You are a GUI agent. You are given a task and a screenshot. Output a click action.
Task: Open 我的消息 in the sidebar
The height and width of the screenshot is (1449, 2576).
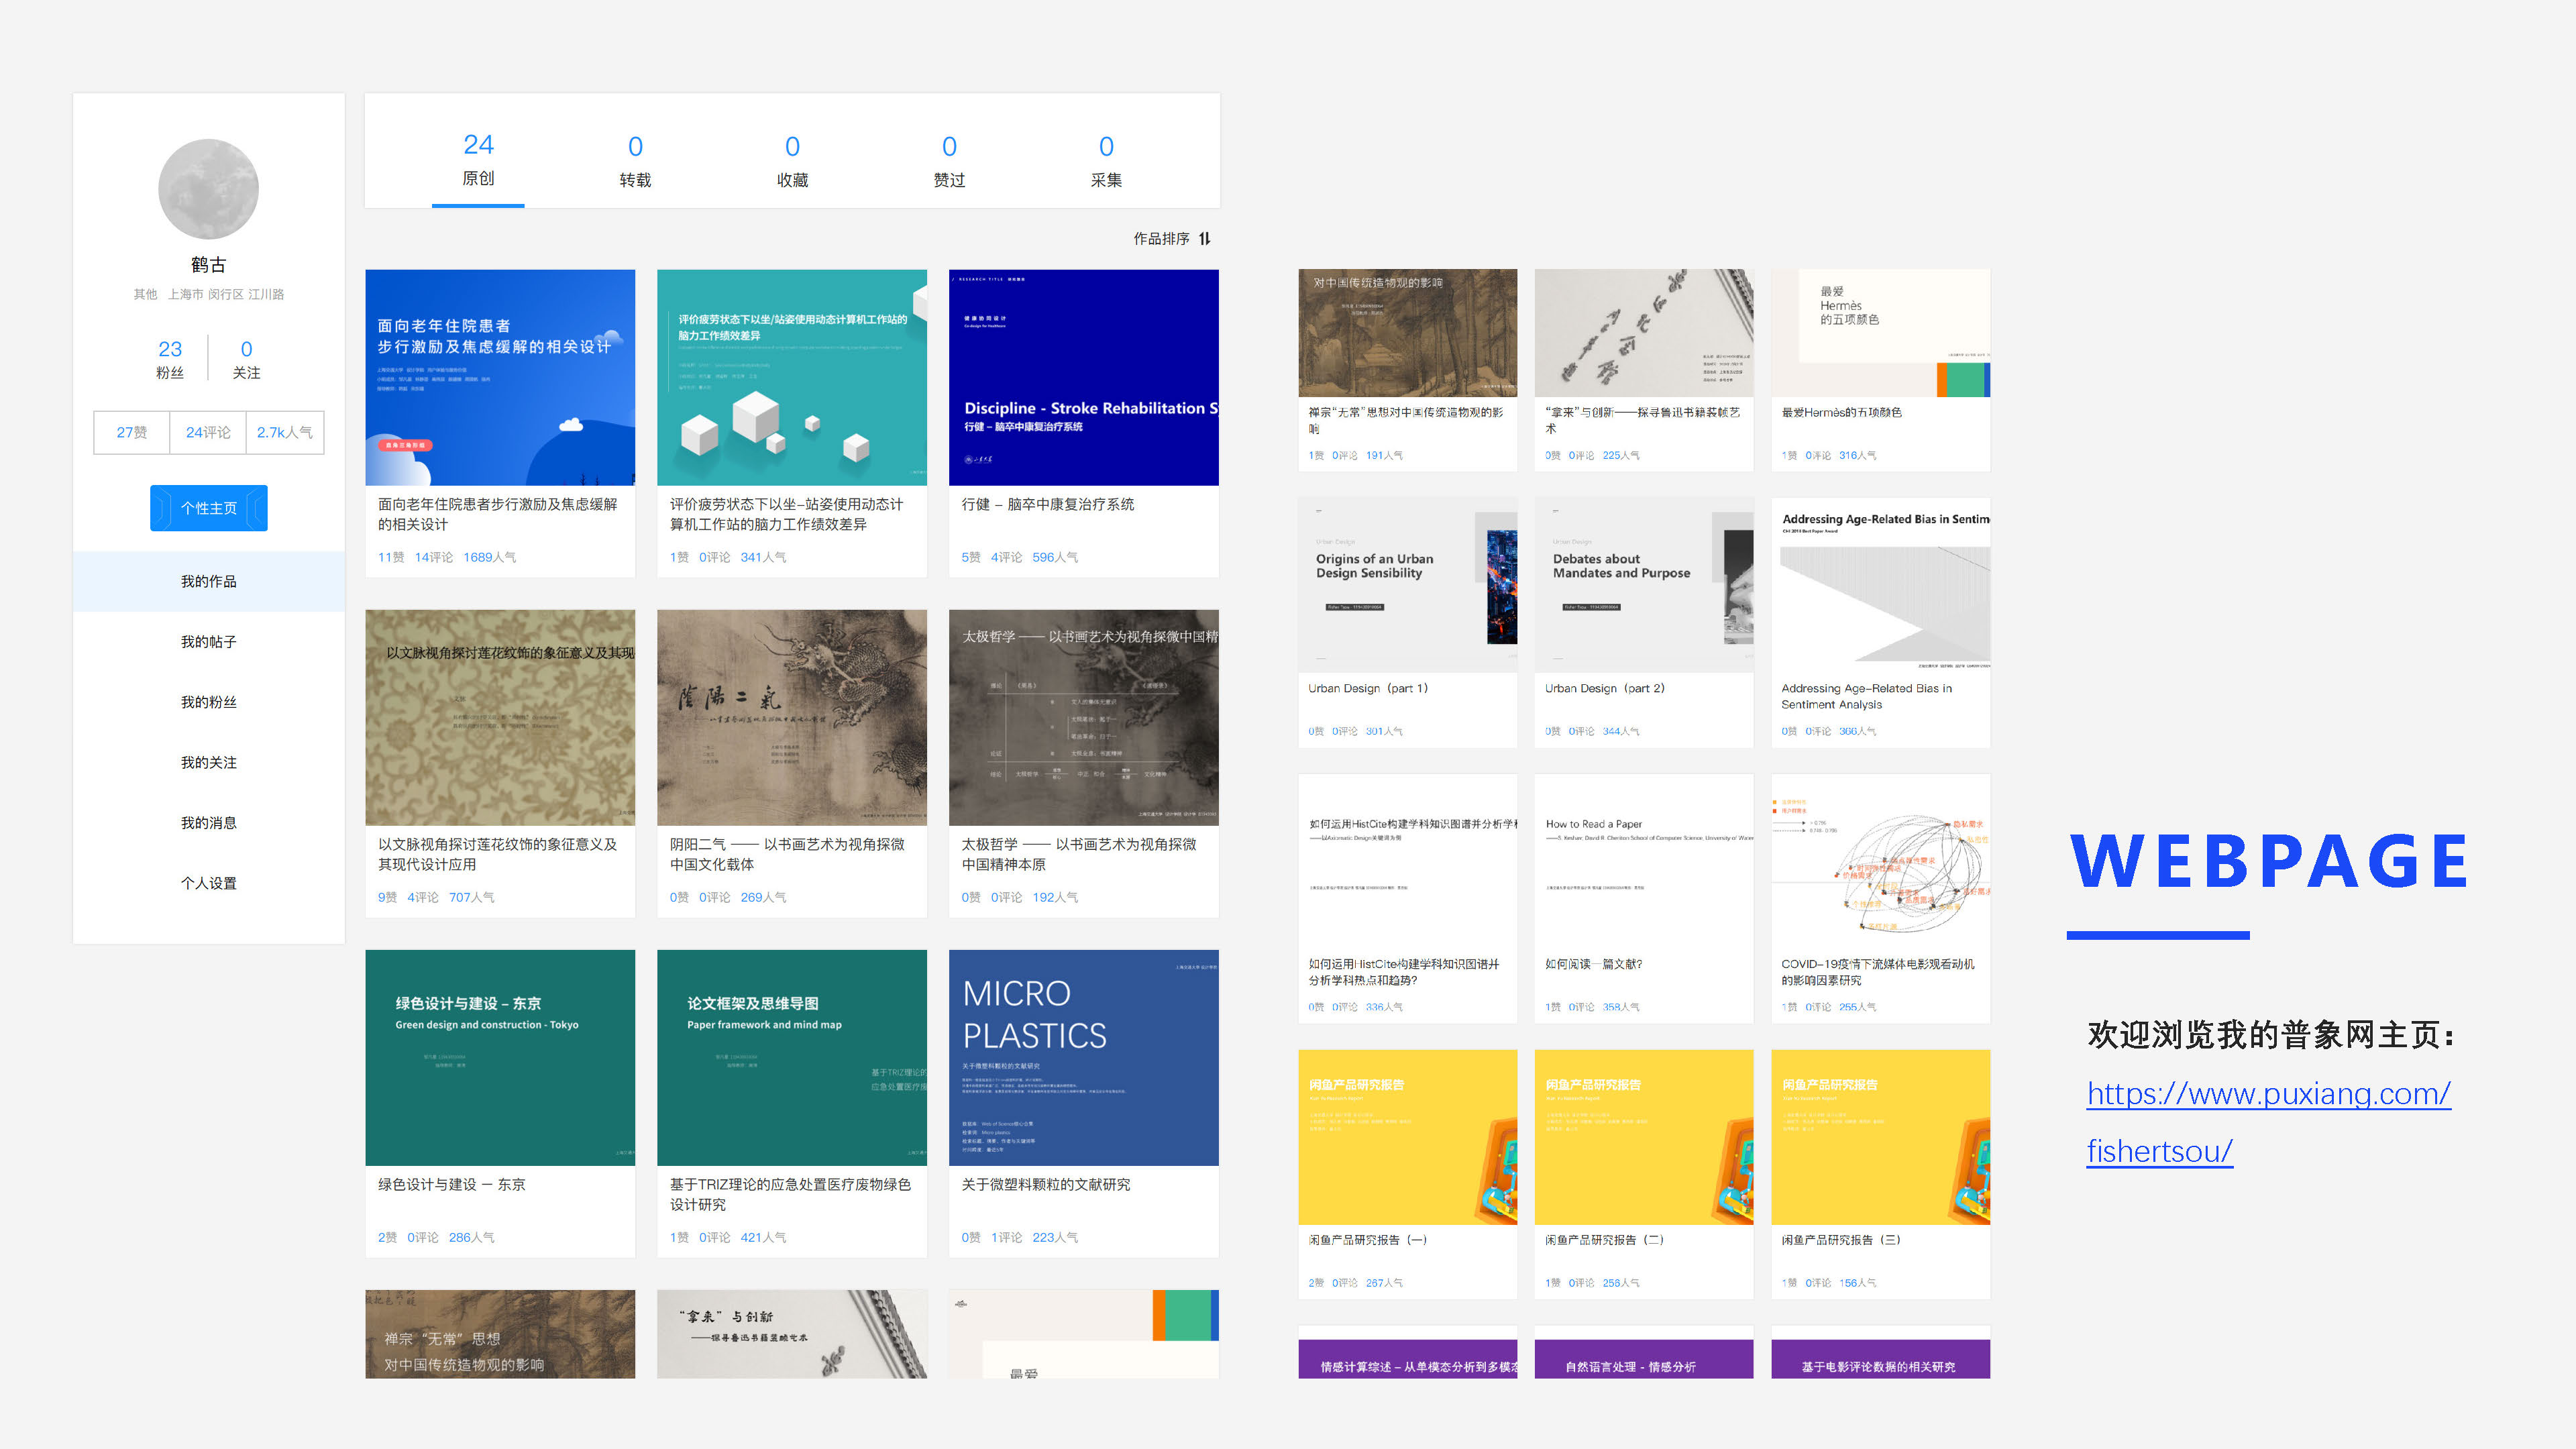click(x=208, y=822)
